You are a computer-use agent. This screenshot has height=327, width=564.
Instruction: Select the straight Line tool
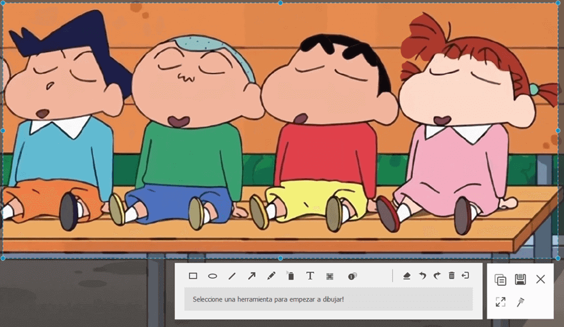click(x=232, y=276)
